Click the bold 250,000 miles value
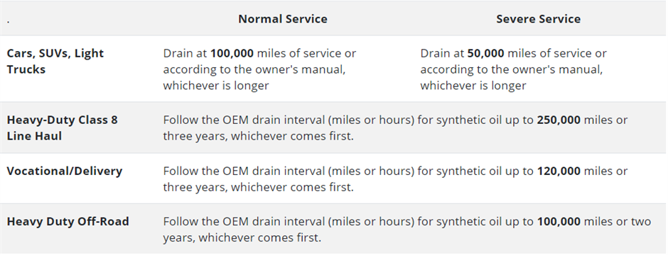 [559, 120]
